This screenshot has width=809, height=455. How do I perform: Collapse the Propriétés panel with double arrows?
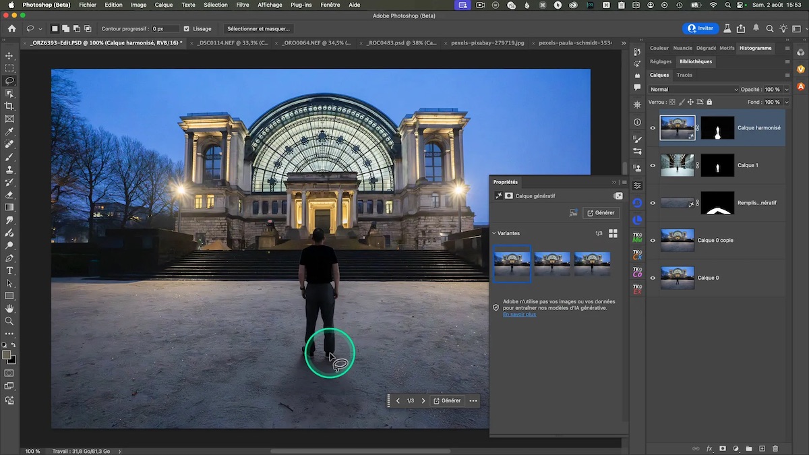[x=614, y=182]
